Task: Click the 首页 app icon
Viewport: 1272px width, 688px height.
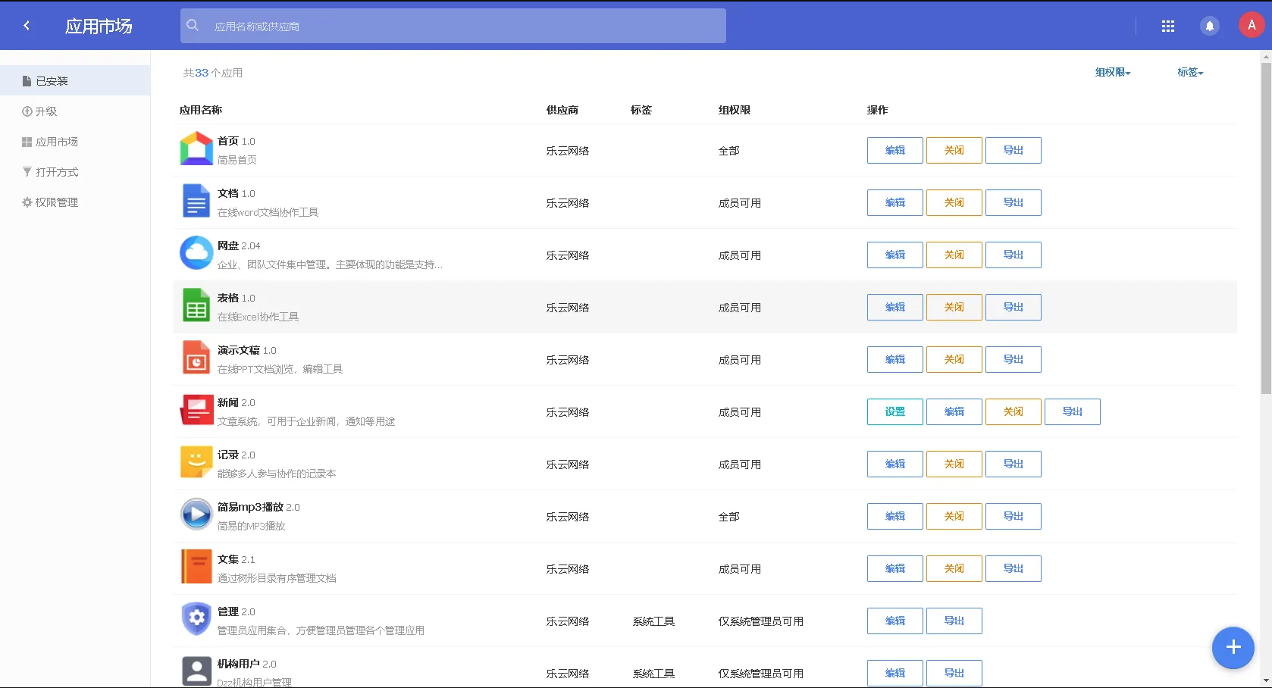Action: pos(196,149)
